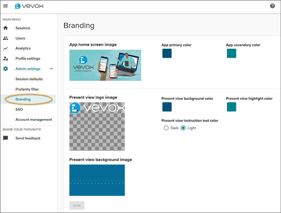
Task: Click 'Present view background image' label
Action: tap(100, 160)
